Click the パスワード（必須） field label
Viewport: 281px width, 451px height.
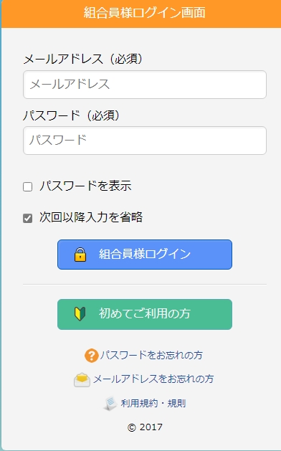(72, 115)
